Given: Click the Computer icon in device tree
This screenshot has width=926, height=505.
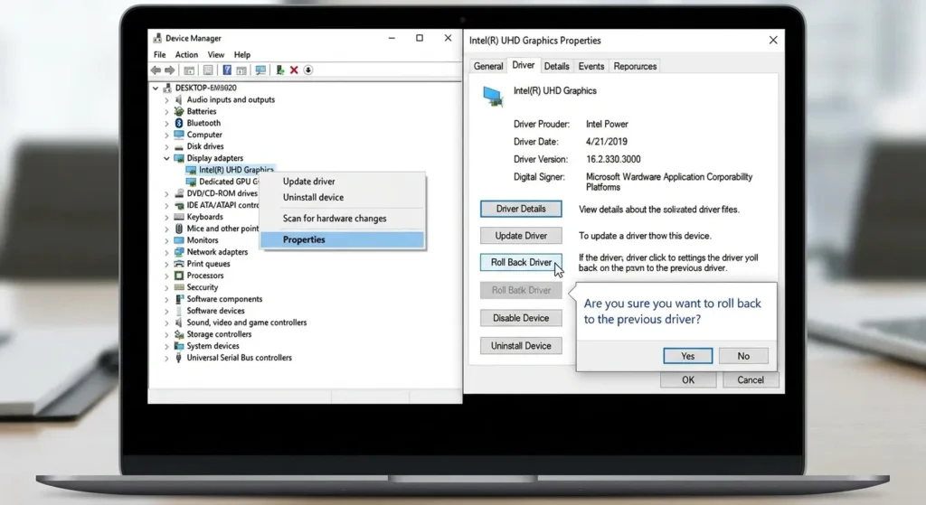Looking at the screenshot, I should point(179,135).
